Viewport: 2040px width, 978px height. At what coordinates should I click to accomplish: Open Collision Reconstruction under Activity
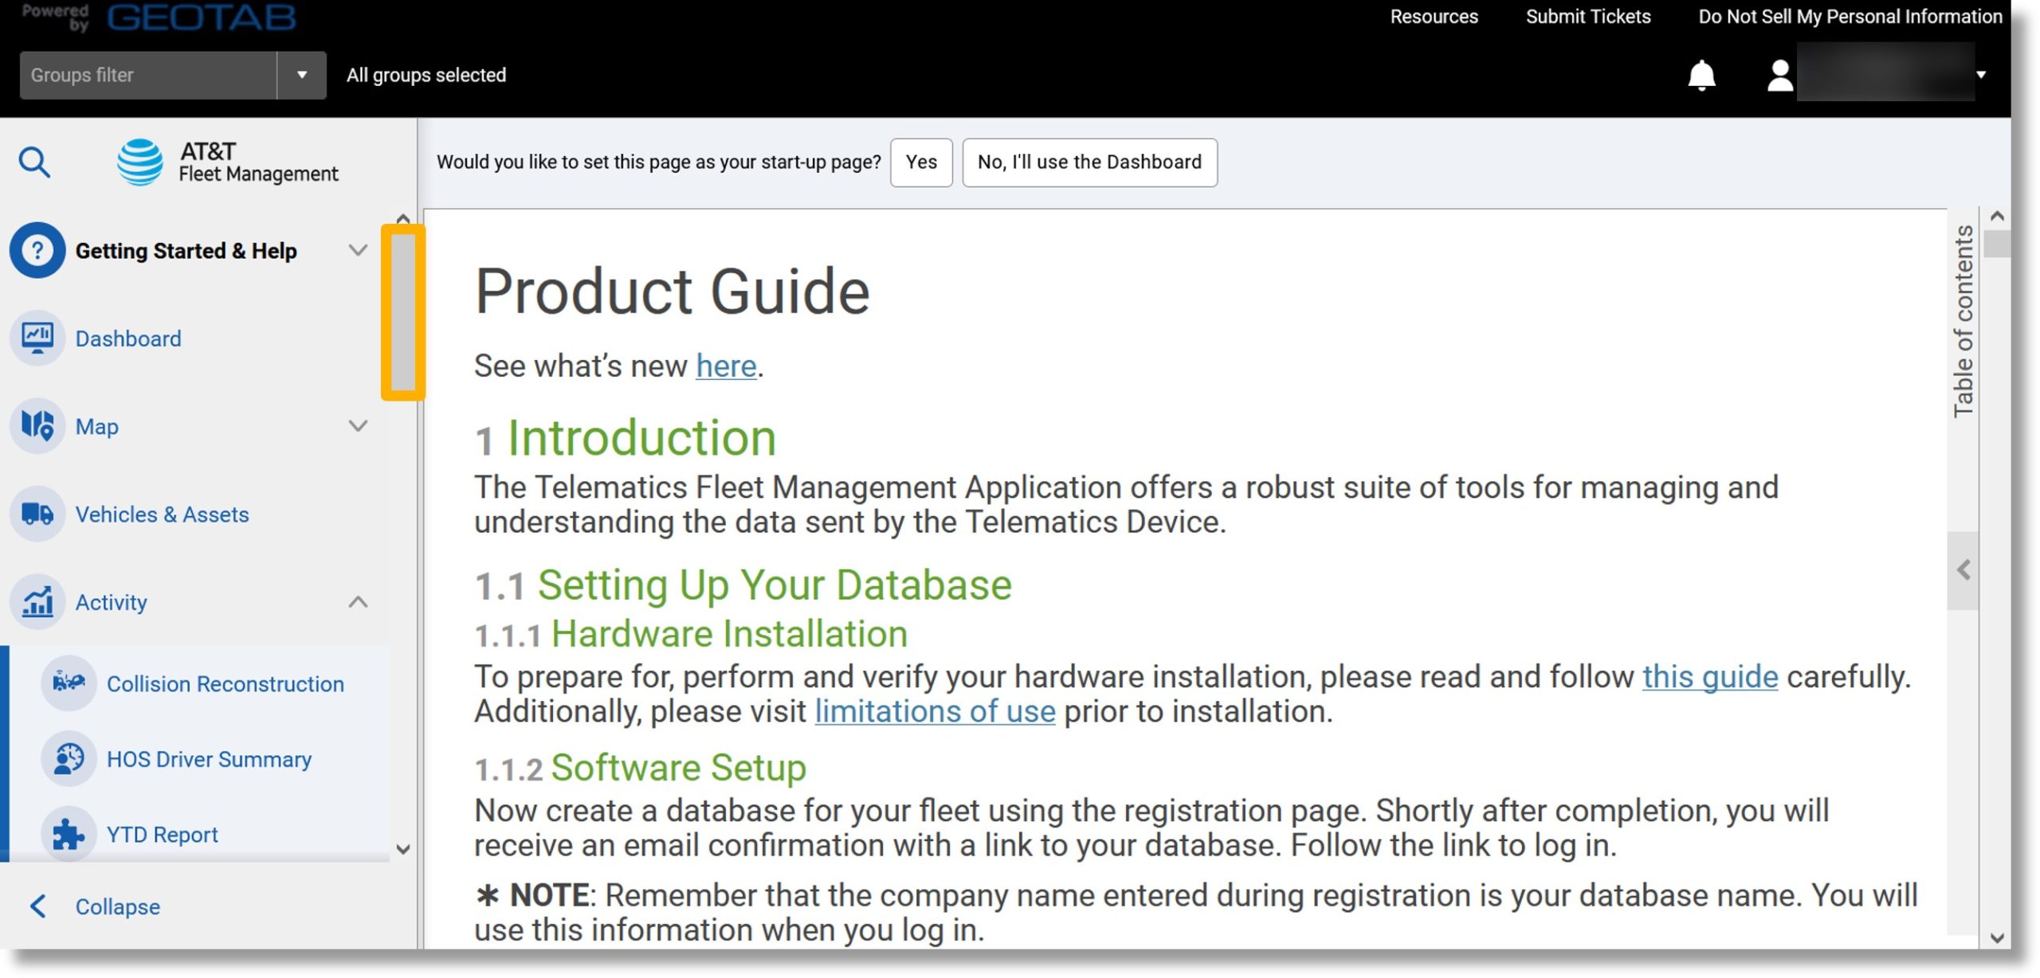click(225, 683)
